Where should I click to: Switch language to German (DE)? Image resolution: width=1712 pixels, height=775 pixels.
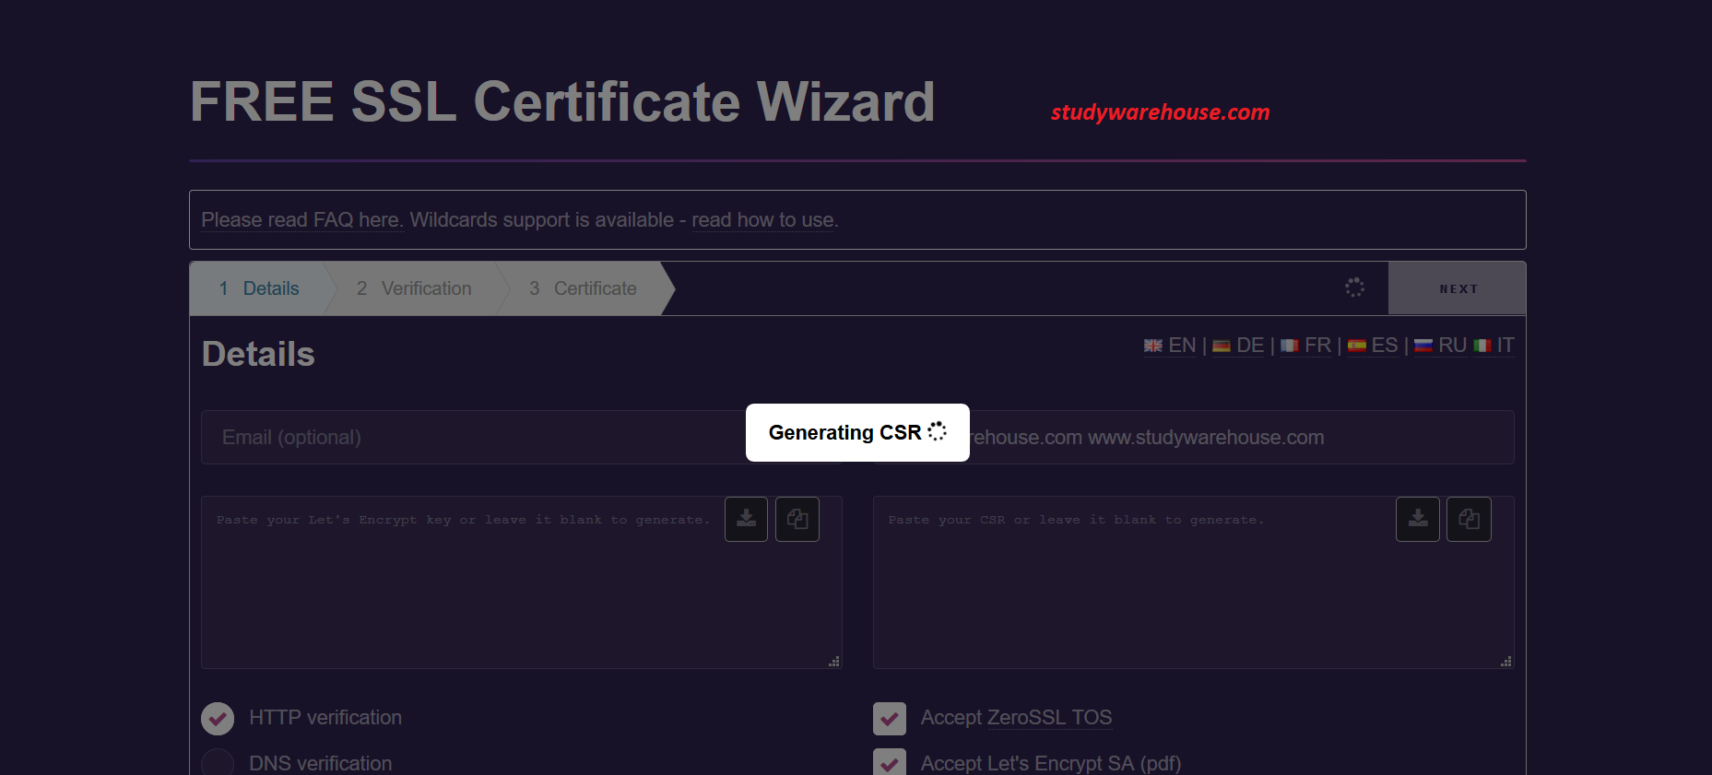pos(1238,346)
